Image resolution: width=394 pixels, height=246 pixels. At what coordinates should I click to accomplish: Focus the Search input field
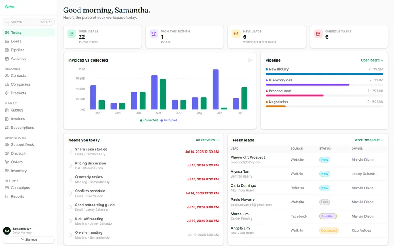click(29, 22)
